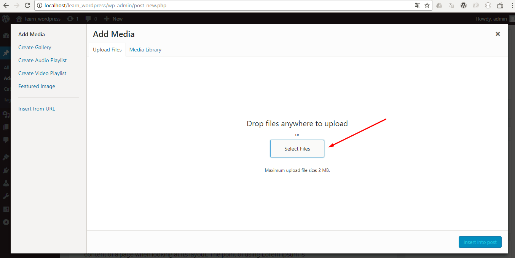This screenshot has width=515, height=258.
Task: Open the Media icon in the WordPress sidebar
Action: click(x=6, y=114)
